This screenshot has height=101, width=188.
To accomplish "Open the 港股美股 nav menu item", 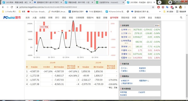I will tap(125, 17).
